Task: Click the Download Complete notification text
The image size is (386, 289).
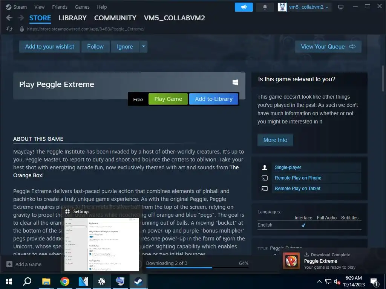Action: (330, 255)
